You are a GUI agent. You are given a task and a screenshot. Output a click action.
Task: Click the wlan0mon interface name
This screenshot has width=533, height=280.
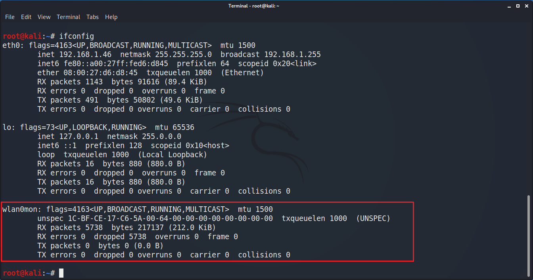click(x=22, y=209)
